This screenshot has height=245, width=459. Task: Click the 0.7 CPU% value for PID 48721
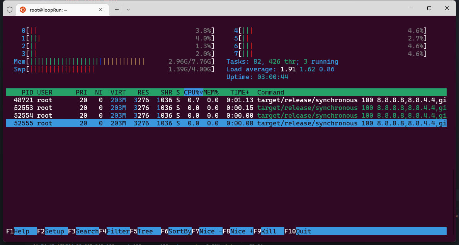[194, 100]
